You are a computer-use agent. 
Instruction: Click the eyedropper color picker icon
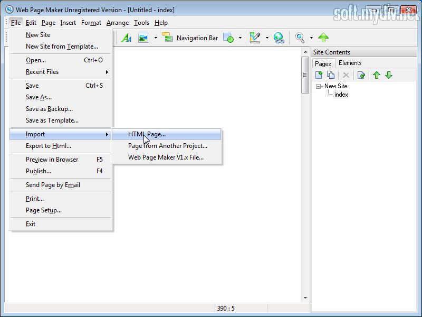click(x=255, y=38)
